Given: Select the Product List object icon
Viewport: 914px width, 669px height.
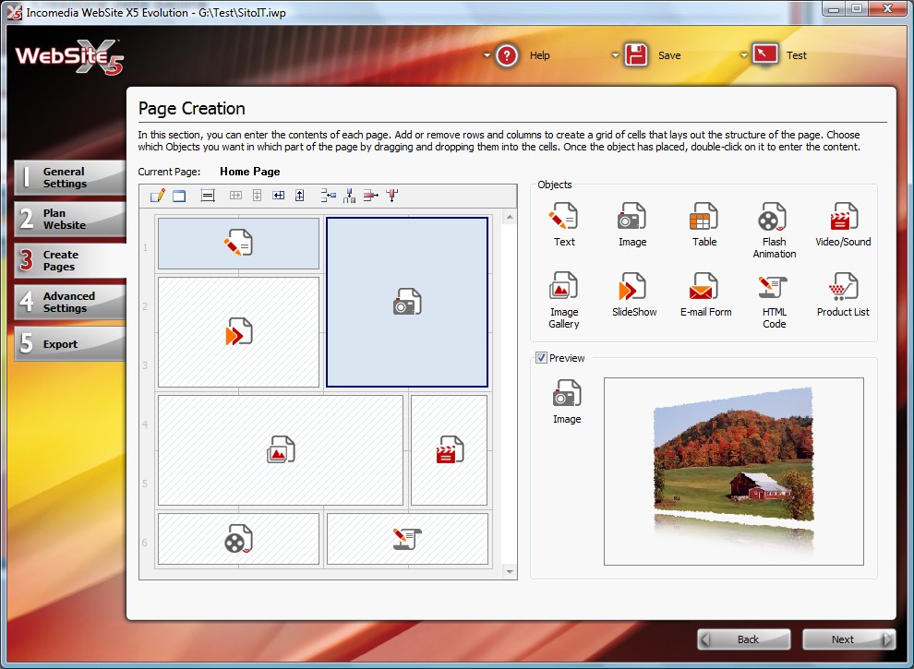Looking at the screenshot, I should tap(844, 286).
